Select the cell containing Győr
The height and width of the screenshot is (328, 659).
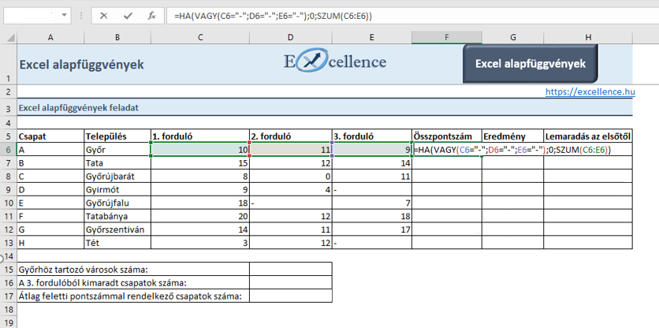[x=117, y=149]
